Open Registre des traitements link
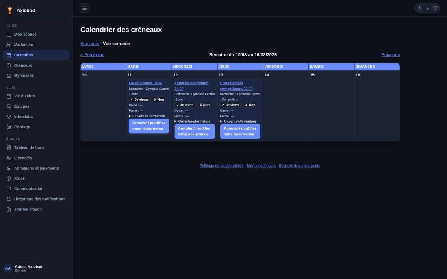447x279 pixels. coord(299,166)
